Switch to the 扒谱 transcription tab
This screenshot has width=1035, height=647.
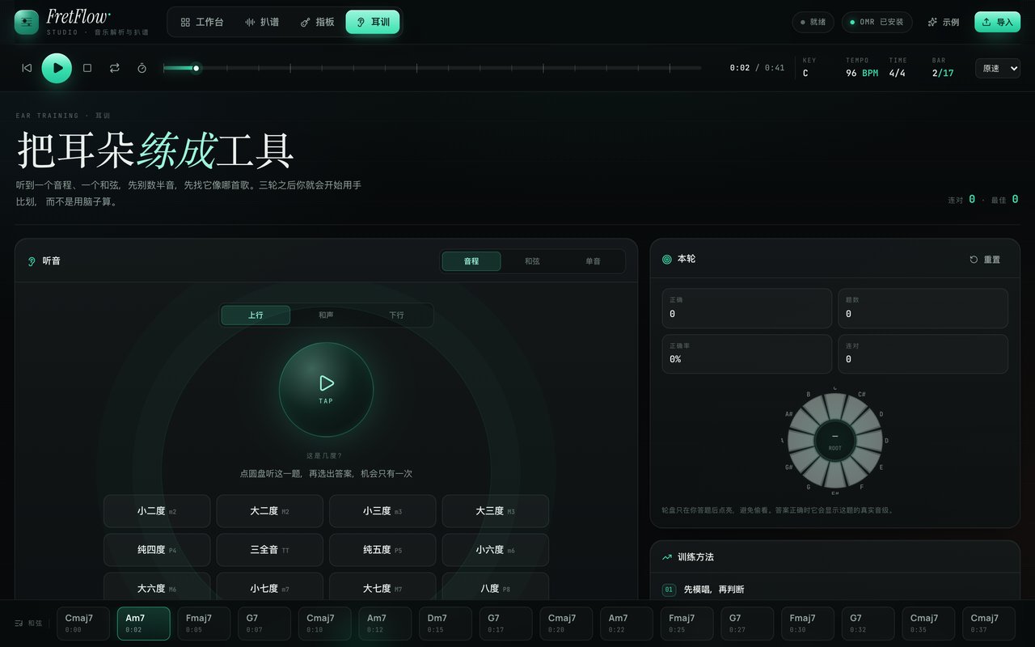pos(262,22)
